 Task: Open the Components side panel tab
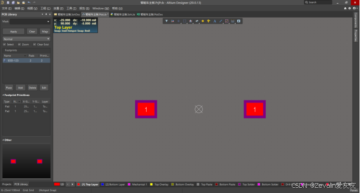(x=356, y=20)
